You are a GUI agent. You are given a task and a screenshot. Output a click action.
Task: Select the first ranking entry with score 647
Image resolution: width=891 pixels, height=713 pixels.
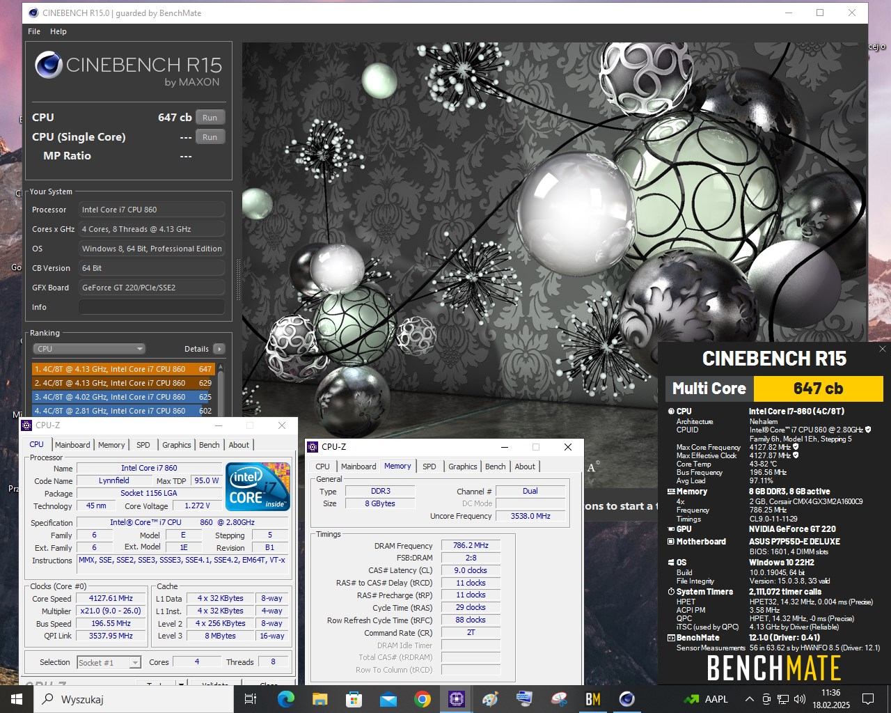123,369
